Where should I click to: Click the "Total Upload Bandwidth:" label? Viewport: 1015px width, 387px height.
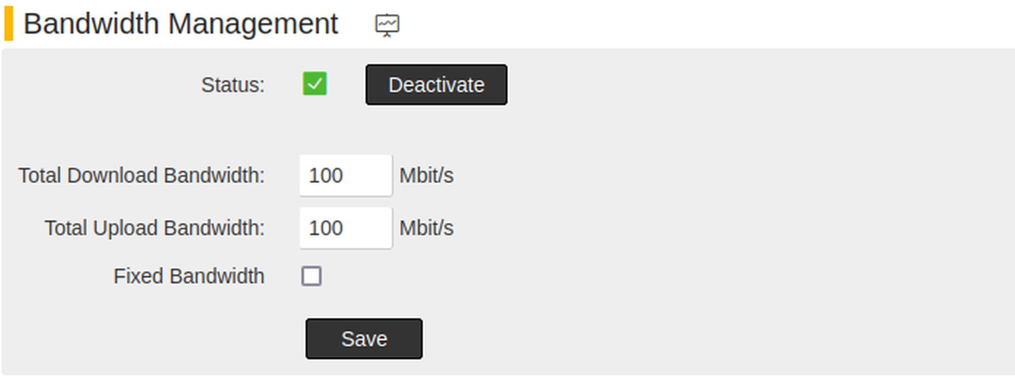point(154,228)
